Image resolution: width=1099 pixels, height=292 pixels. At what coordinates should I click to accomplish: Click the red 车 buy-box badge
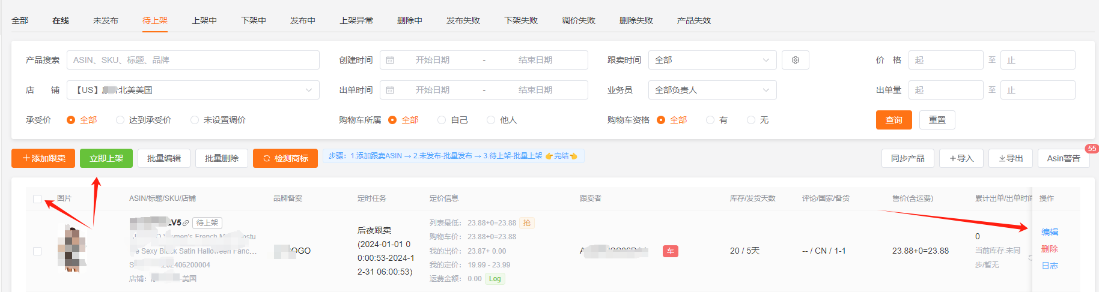(x=670, y=251)
